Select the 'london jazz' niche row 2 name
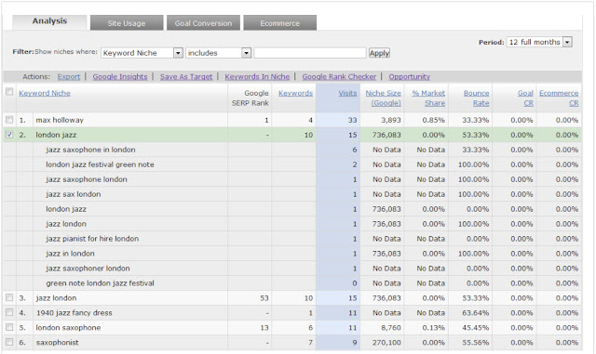The image size is (596, 354). (x=56, y=135)
